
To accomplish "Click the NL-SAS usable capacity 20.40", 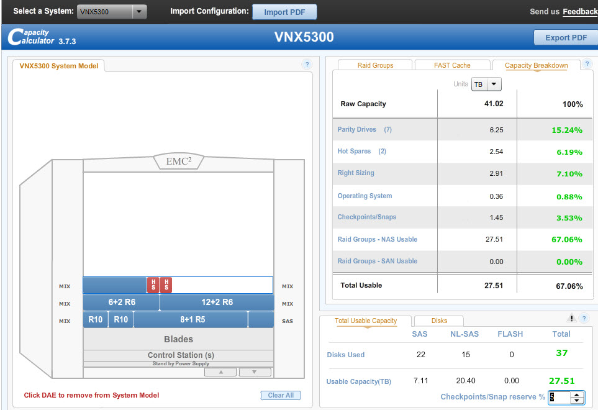I will pyautogui.click(x=466, y=381).
